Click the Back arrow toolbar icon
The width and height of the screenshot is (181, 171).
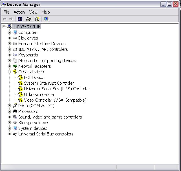tap(5, 19)
